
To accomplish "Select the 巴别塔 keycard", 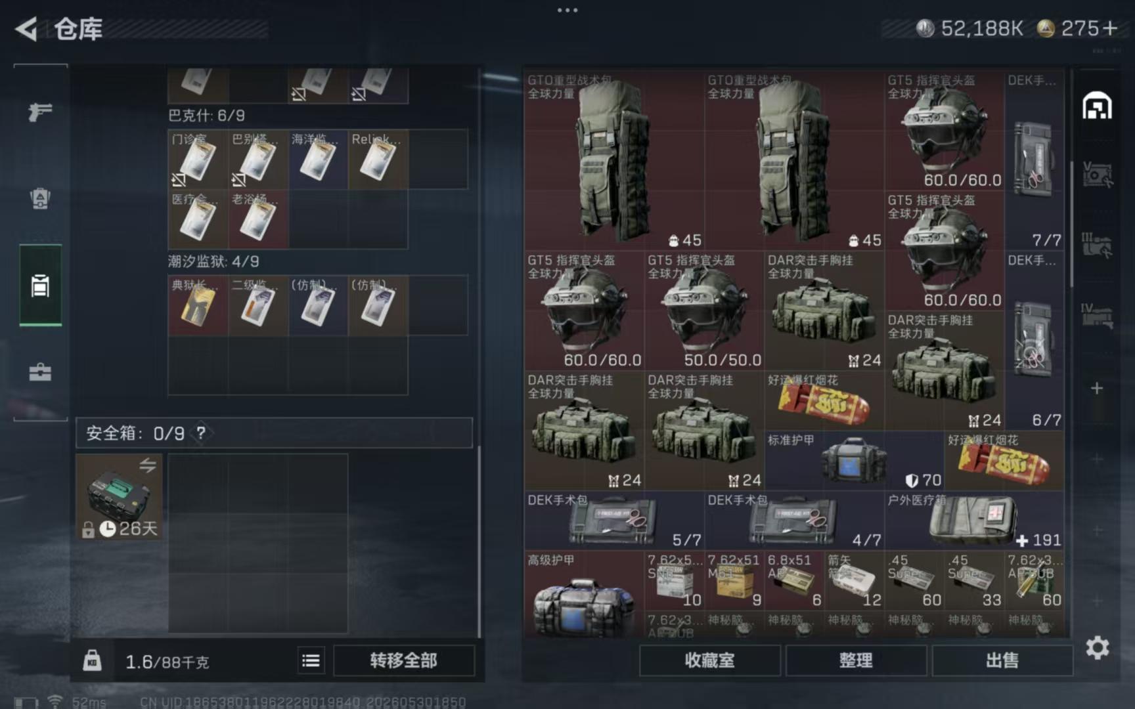I will pyautogui.click(x=258, y=160).
